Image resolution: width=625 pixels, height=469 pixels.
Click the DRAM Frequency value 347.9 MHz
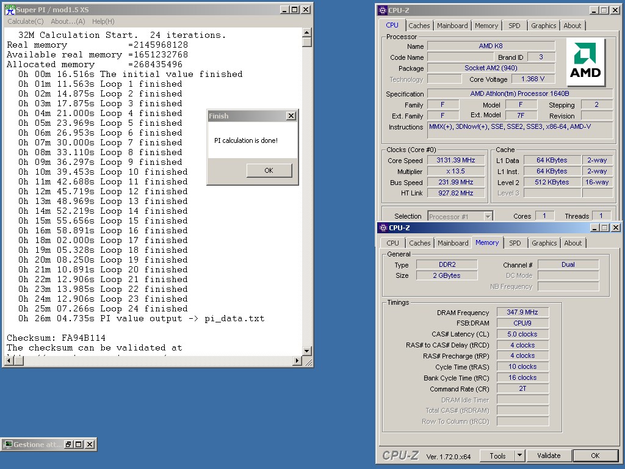[522, 312]
